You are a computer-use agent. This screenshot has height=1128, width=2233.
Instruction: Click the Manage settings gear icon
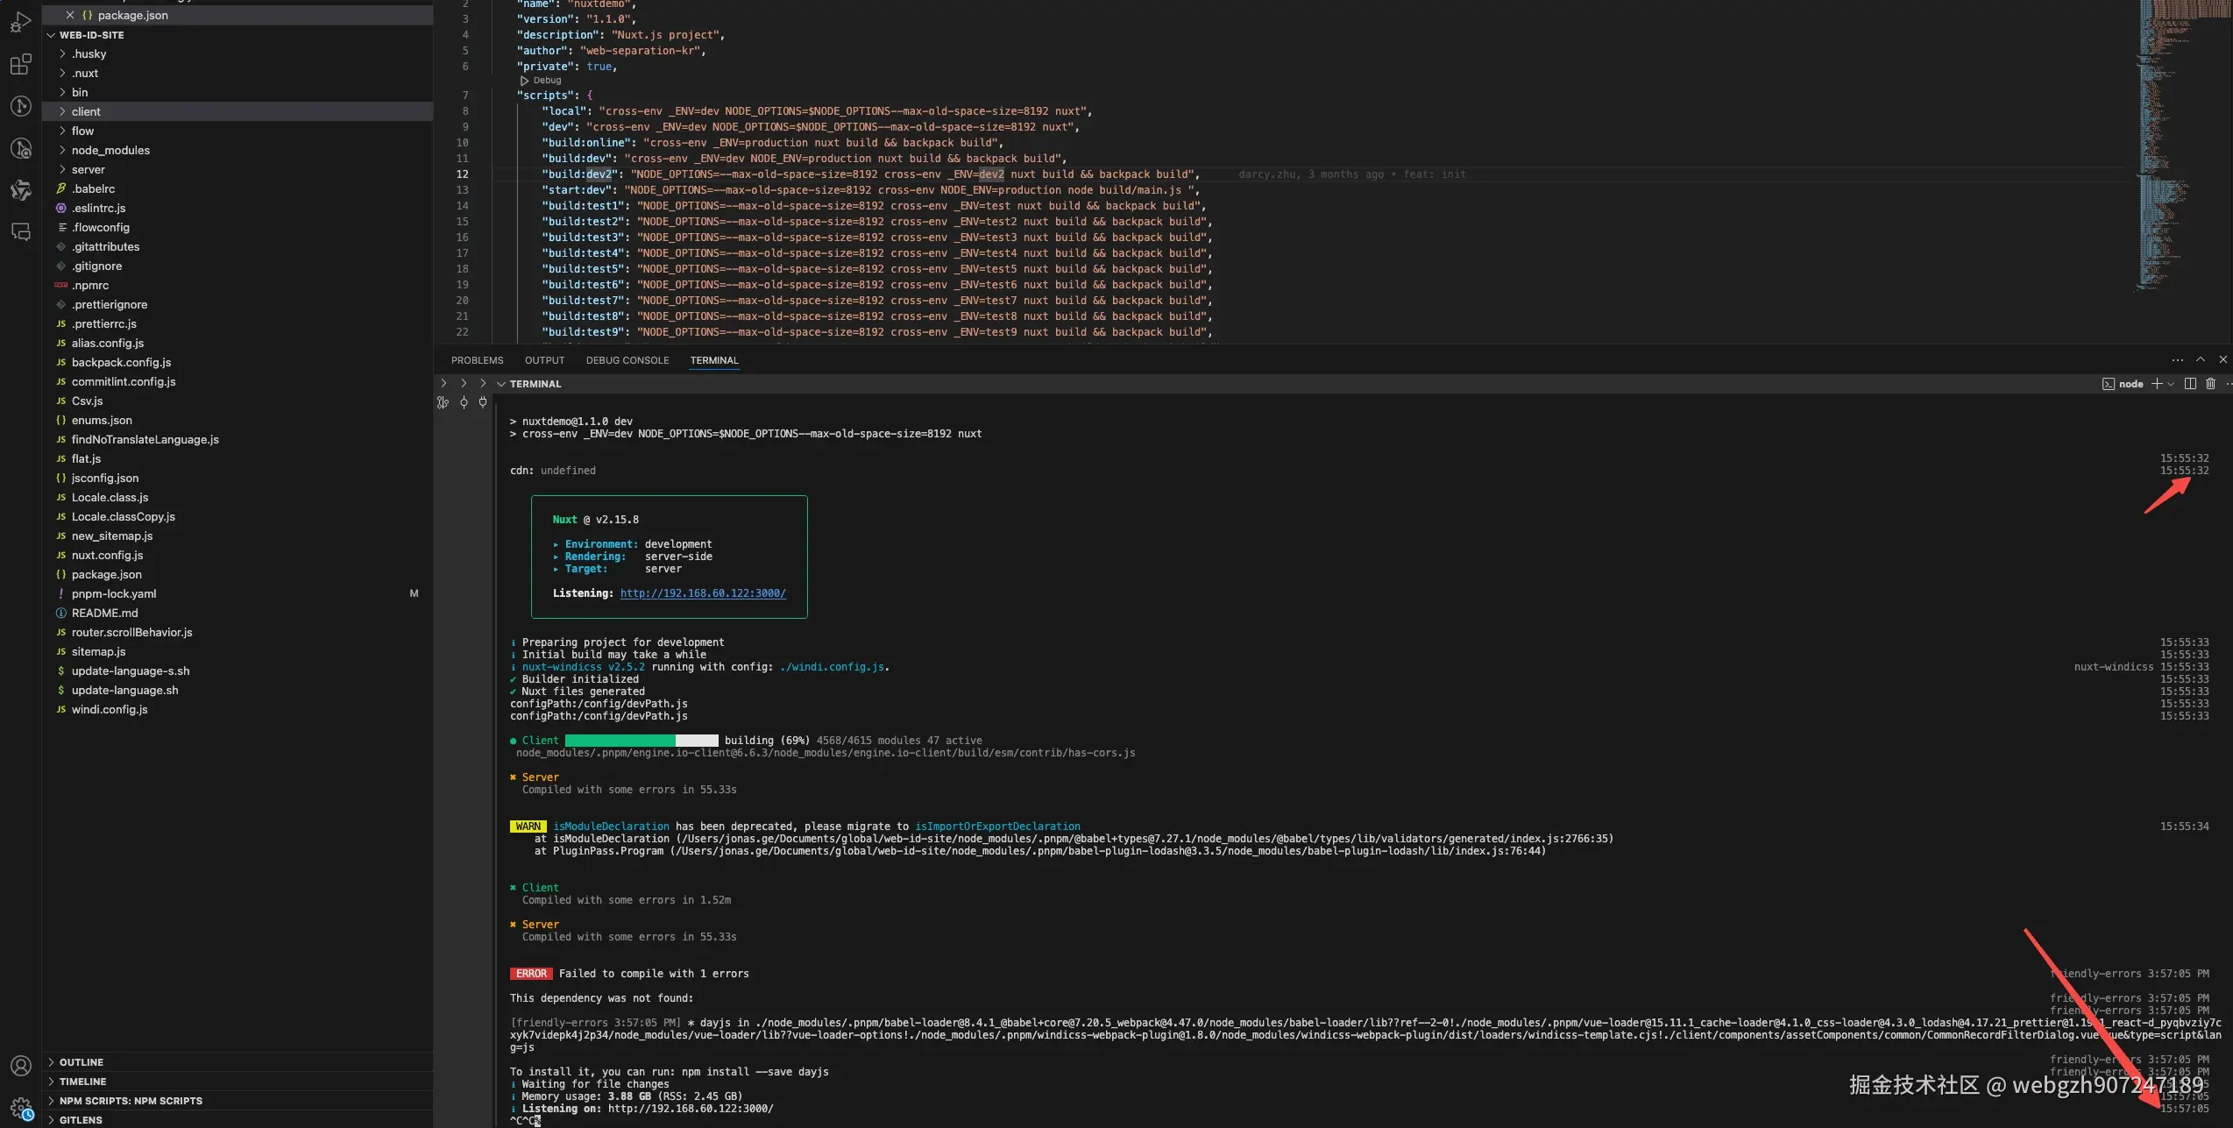tap(20, 1108)
